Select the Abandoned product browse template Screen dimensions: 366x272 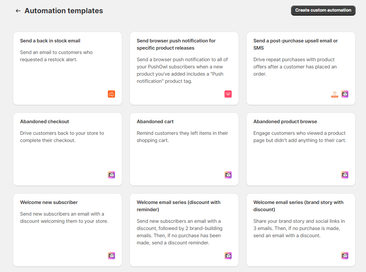(301, 149)
